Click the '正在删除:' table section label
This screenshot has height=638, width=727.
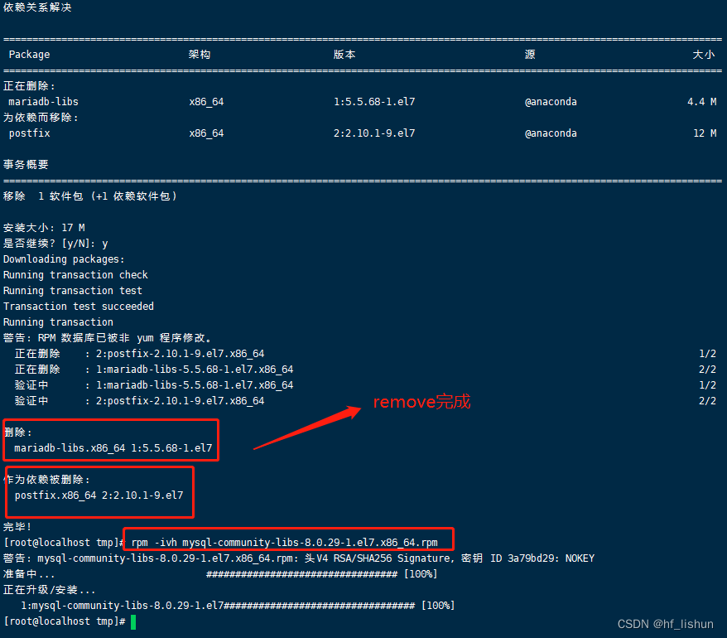tap(29, 86)
